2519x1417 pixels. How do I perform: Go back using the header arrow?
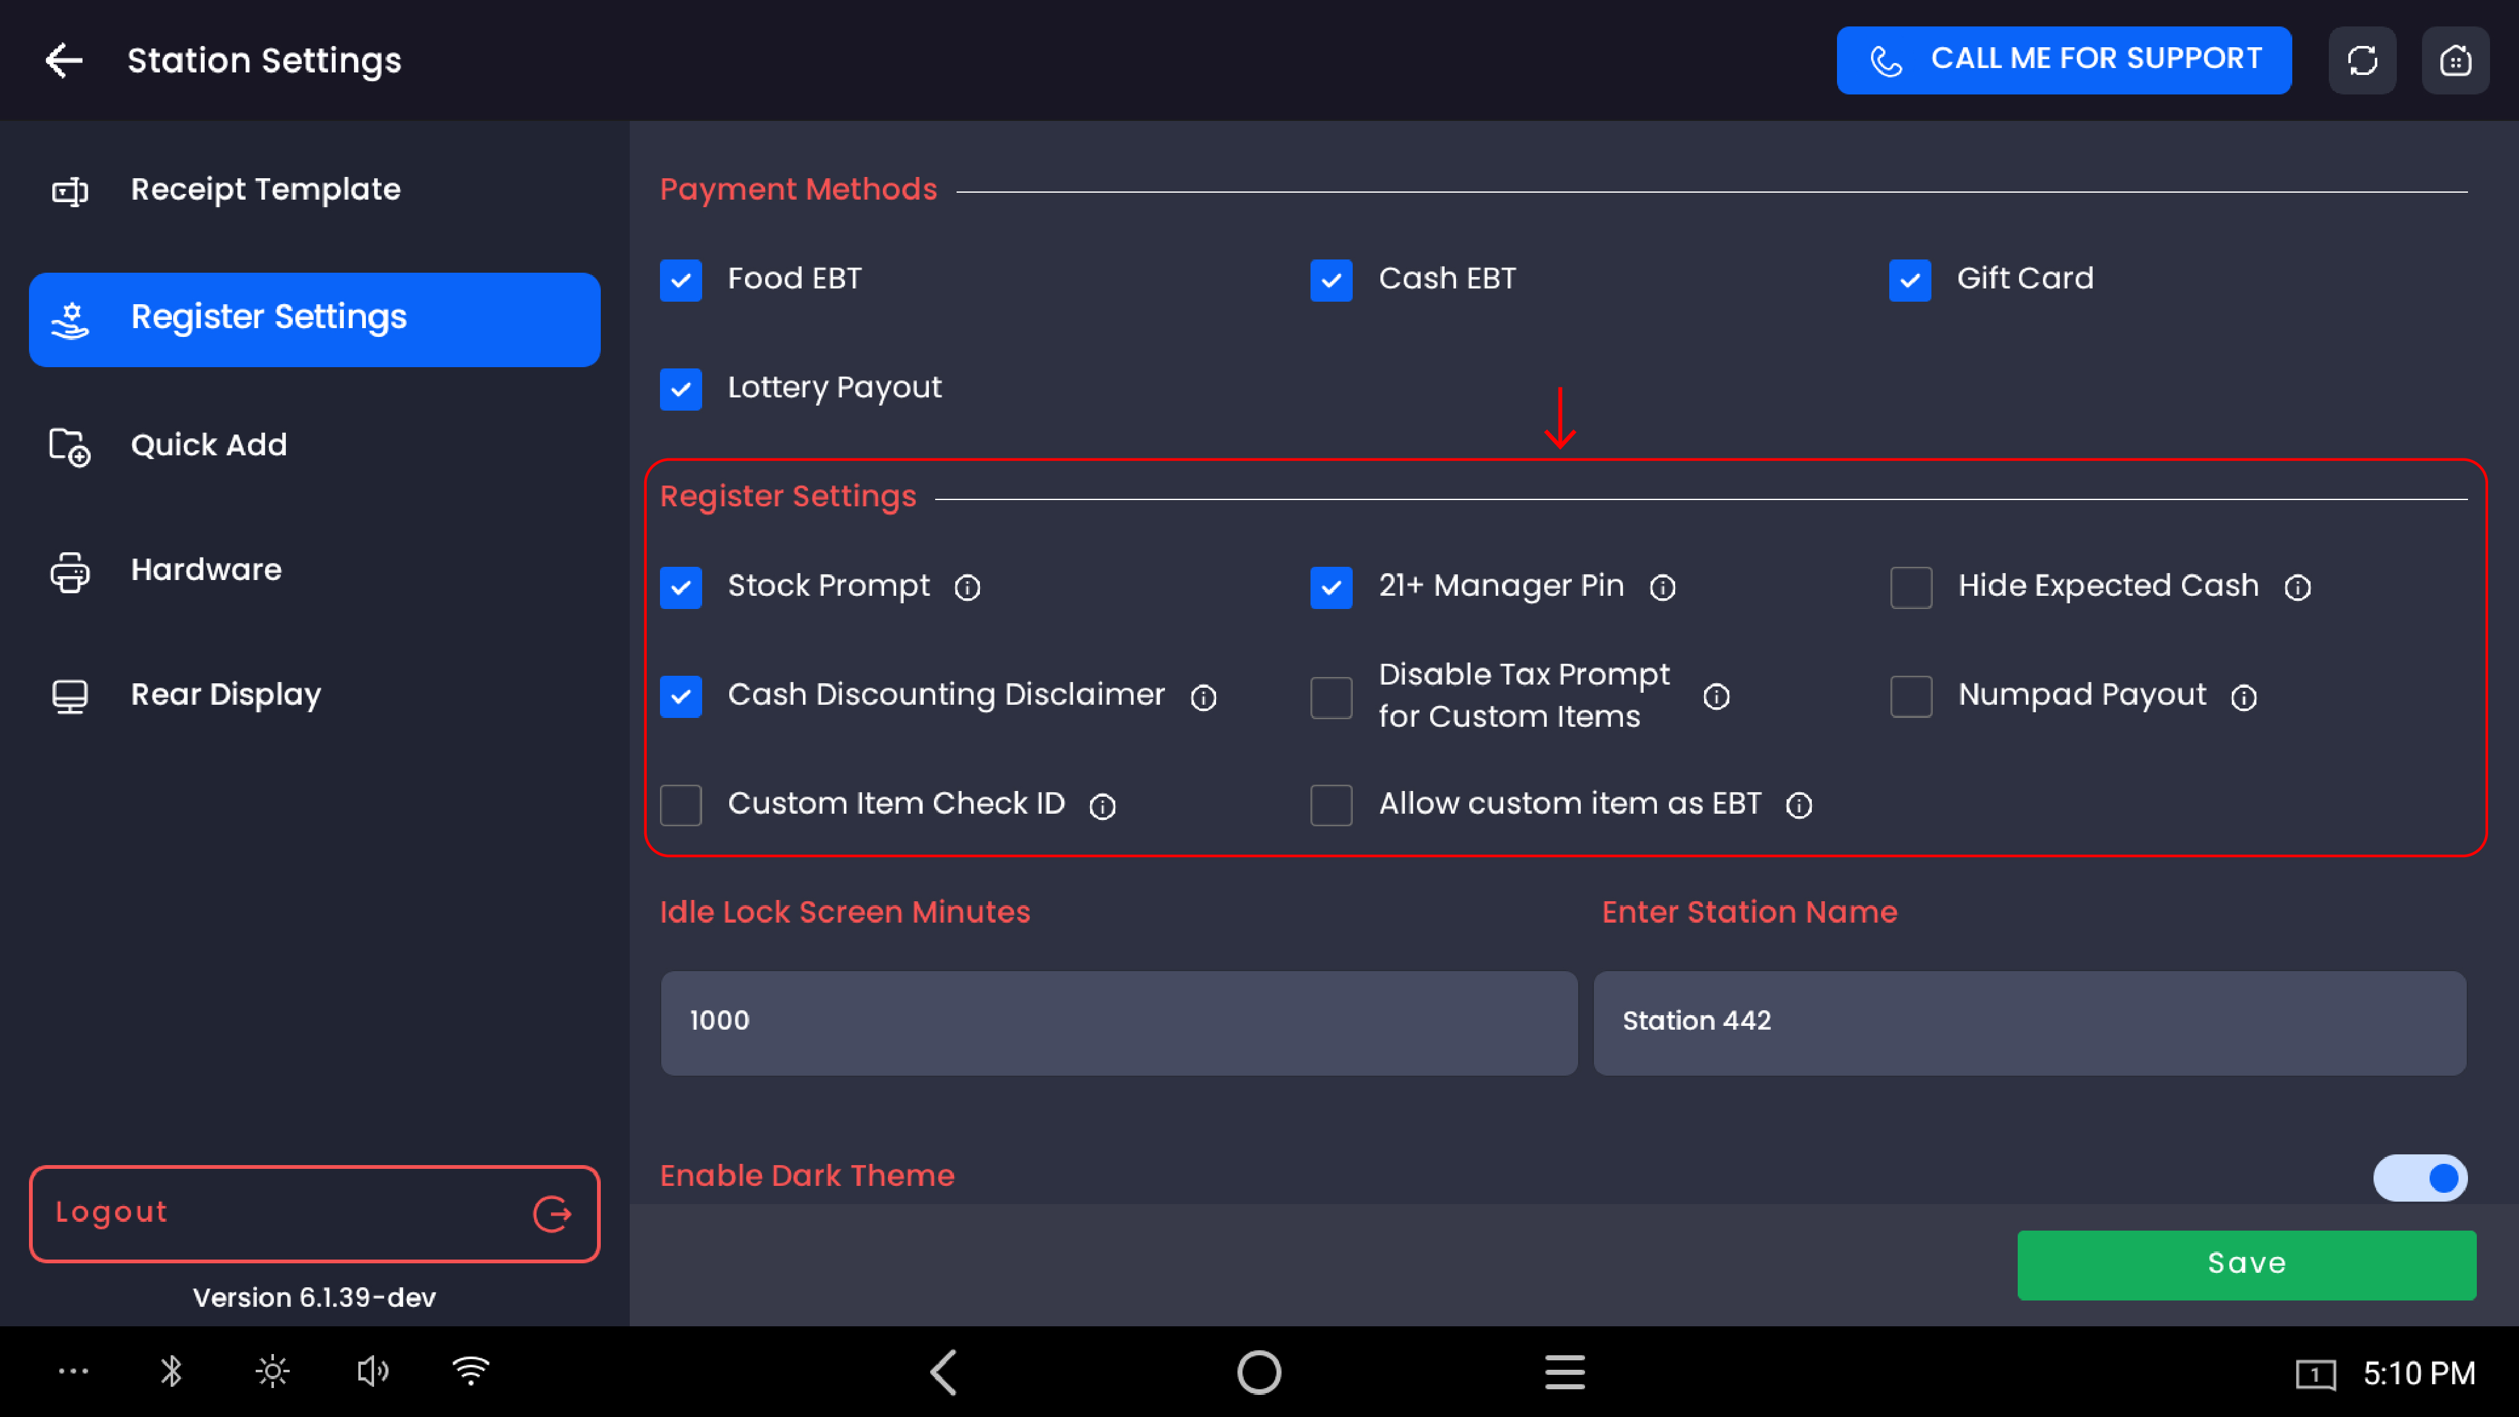(x=64, y=60)
